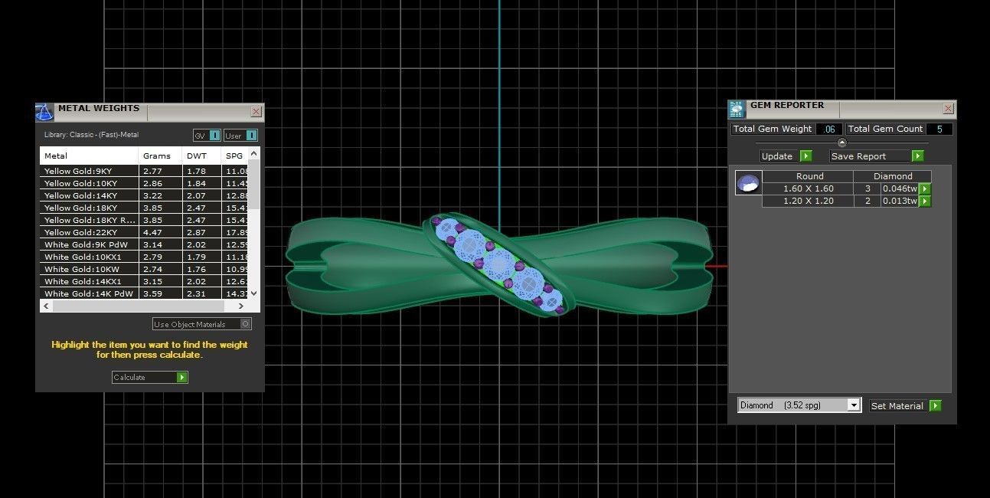Viewport: 990px width, 498px height.
Task: Click the Diamond material header cell
Action: 893,176
